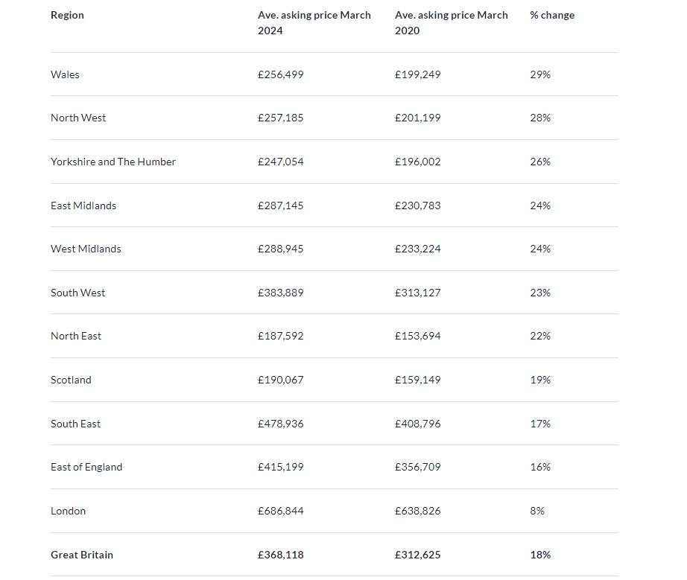687x580 pixels.
Task: Click the Great Britain total row label
Action: (x=82, y=555)
